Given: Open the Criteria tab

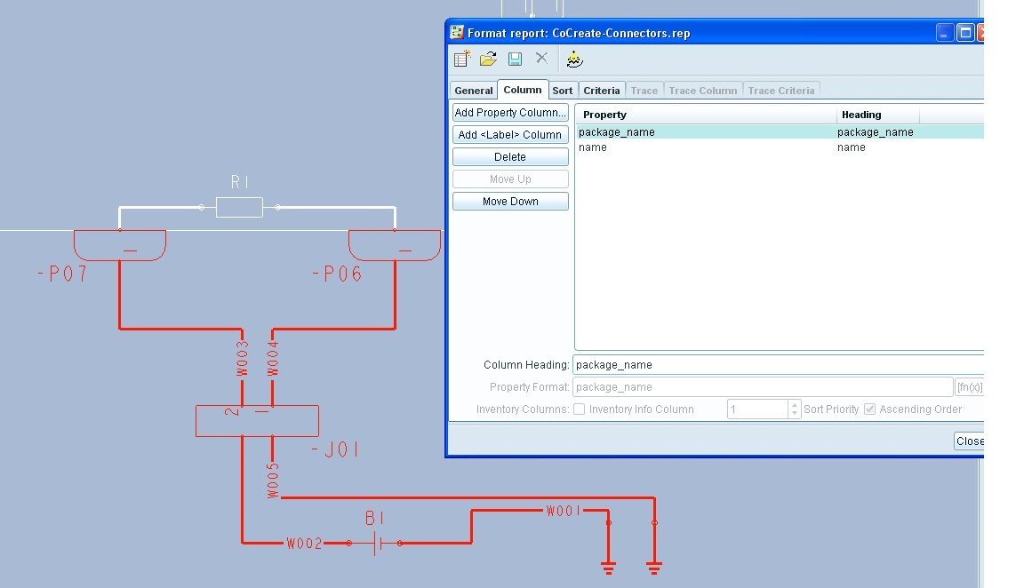Looking at the screenshot, I should point(602,91).
